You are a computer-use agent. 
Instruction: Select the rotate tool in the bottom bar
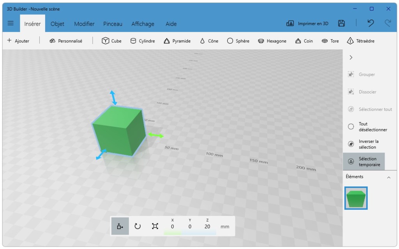coord(137,226)
